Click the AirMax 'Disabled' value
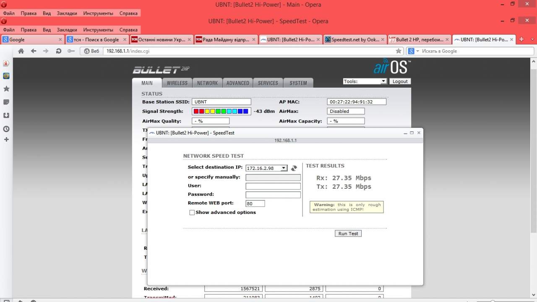537x302 pixels. (346, 111)
